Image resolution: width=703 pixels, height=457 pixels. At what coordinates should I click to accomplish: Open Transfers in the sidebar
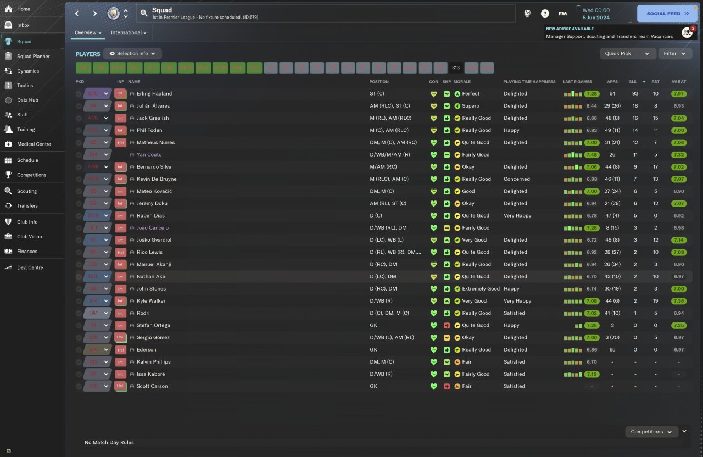coord(32,205)
